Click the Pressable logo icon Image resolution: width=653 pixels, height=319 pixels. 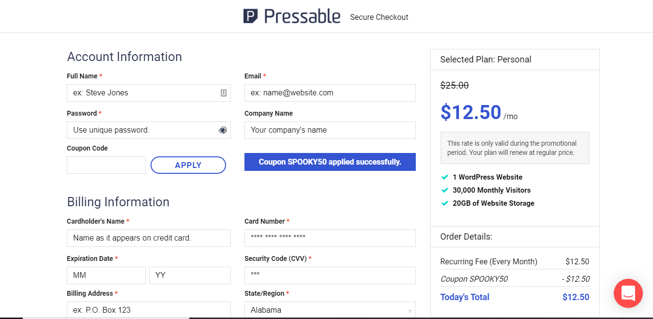(250, 16)
